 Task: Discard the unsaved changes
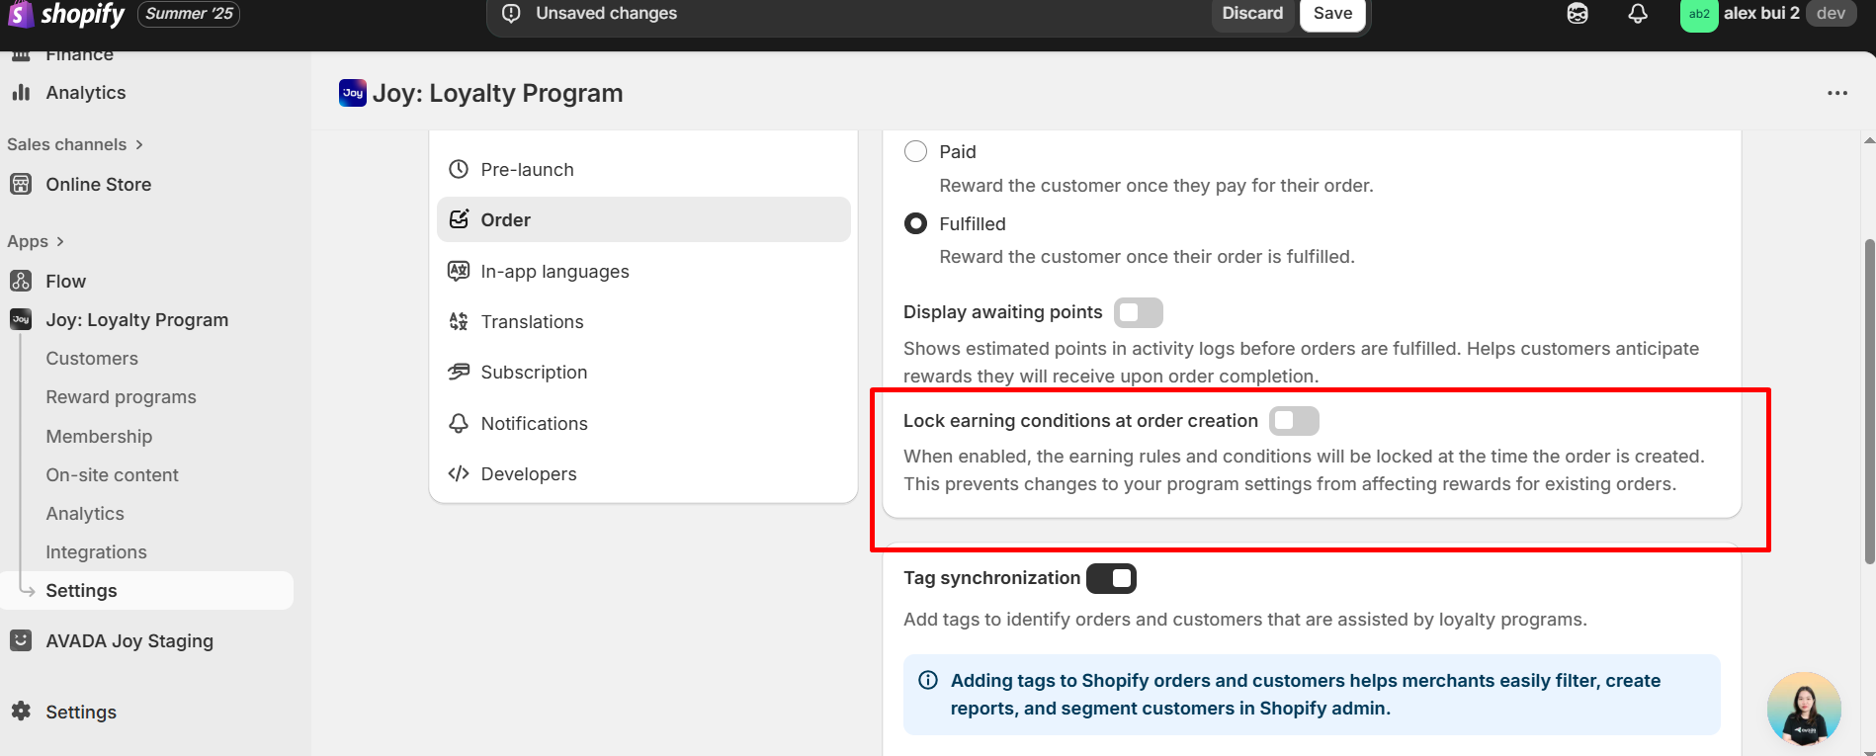1251,14
